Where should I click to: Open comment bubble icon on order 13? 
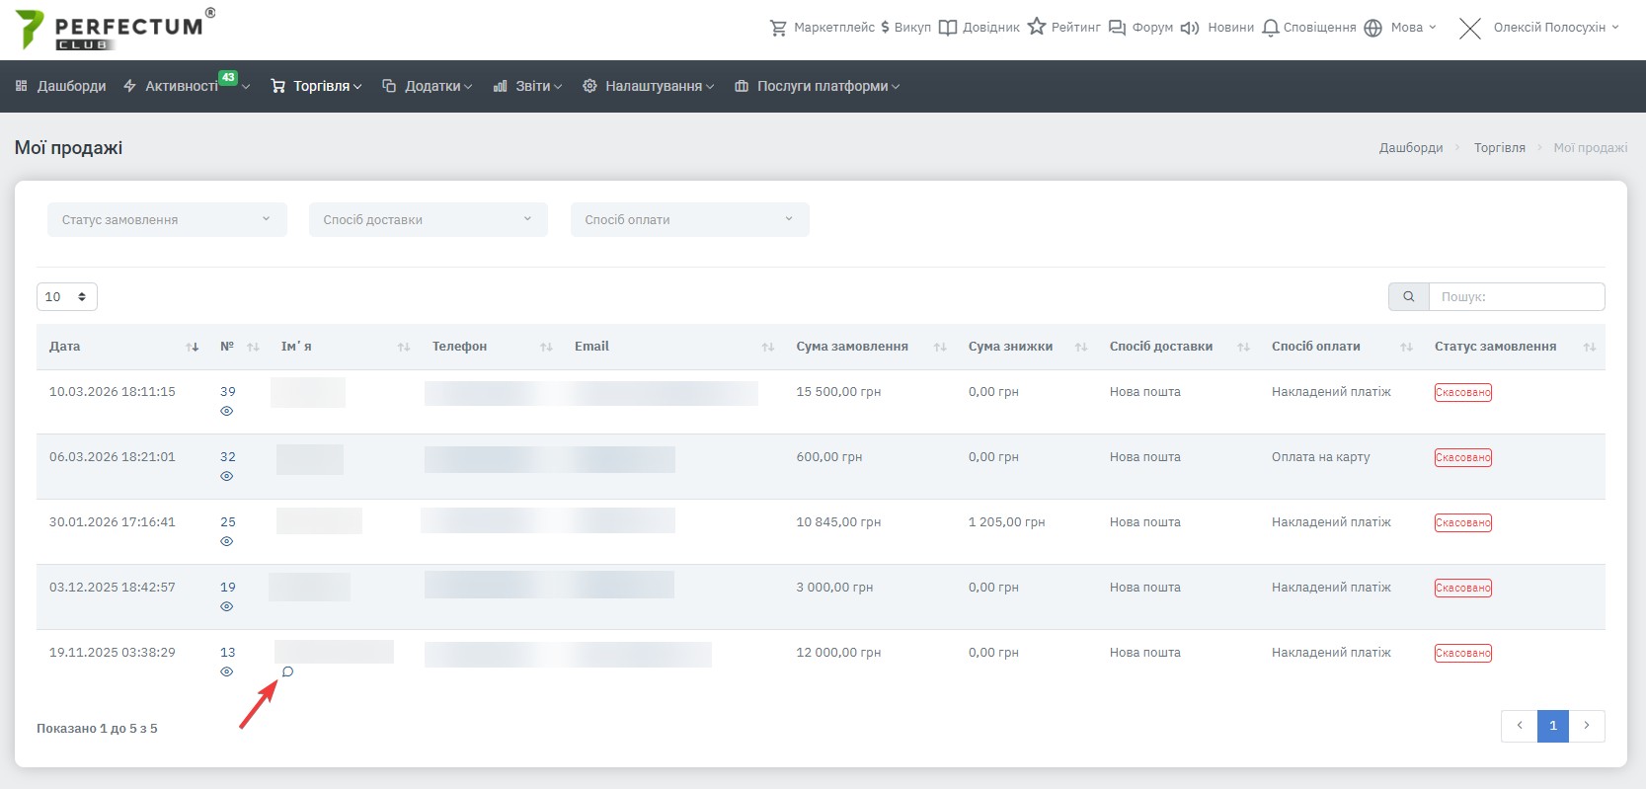[x=287, y=671]
